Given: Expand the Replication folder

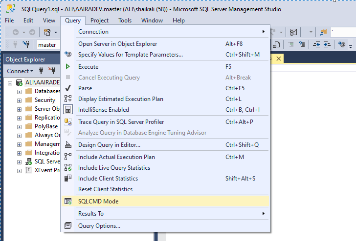Looking at the screenshot, I should point(19,118).
